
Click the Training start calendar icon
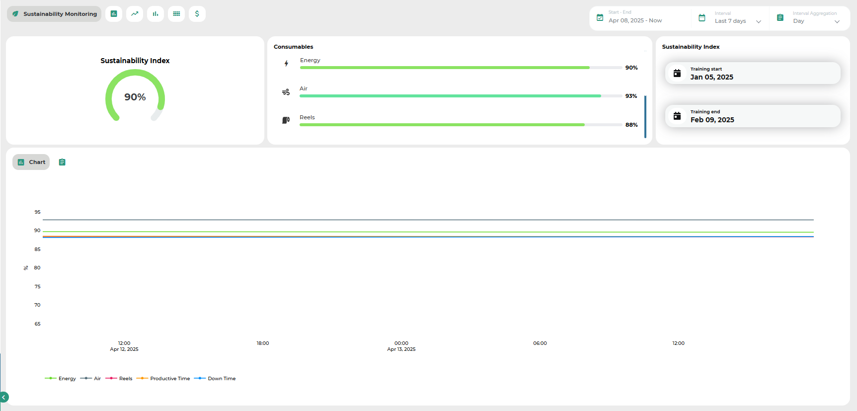point(677,74)
